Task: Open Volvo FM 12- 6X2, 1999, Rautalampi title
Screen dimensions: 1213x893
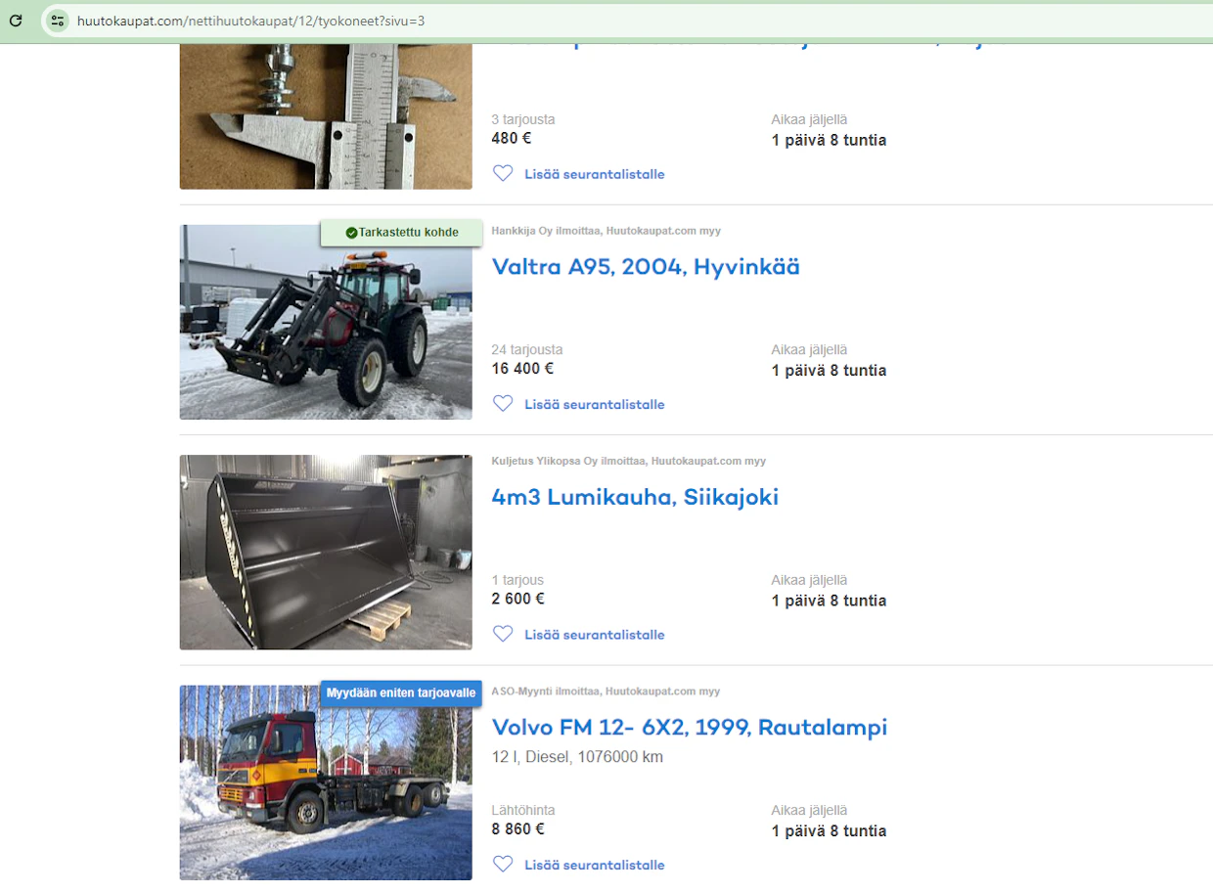Action: [x=690, y=728]
